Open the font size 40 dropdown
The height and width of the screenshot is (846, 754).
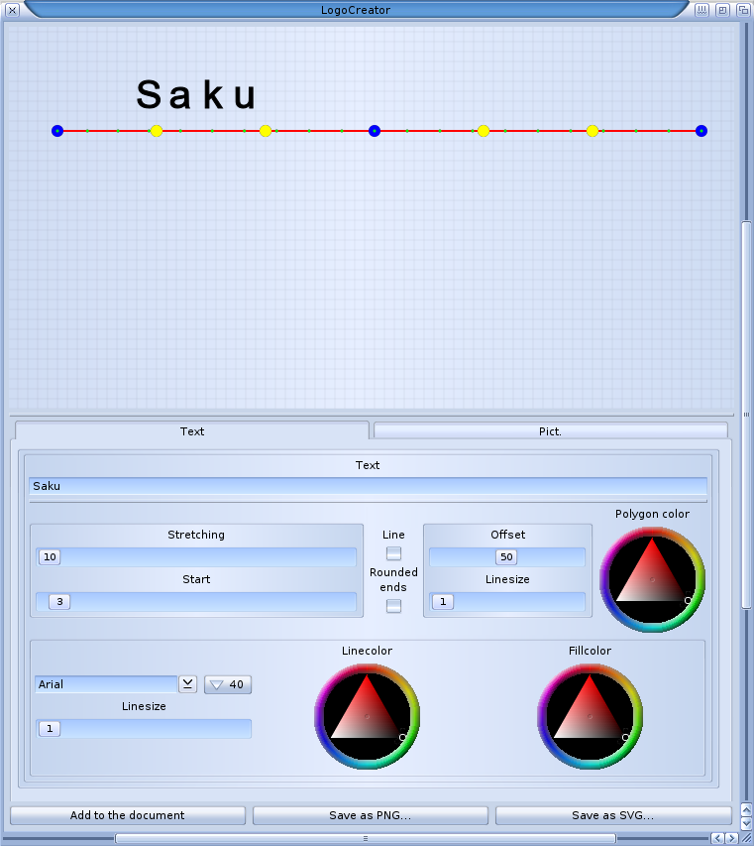pos(228,684)
